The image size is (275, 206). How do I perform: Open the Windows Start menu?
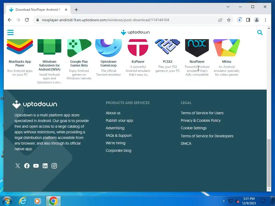tap(7, 201)
